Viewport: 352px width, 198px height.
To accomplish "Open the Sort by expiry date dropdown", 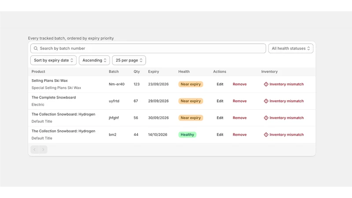I will (x=53, y=60).
